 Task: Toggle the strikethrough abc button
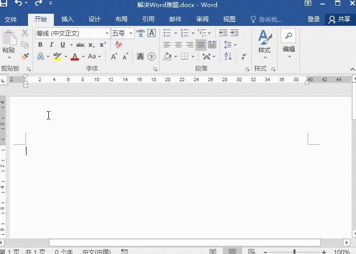point(80,45)
